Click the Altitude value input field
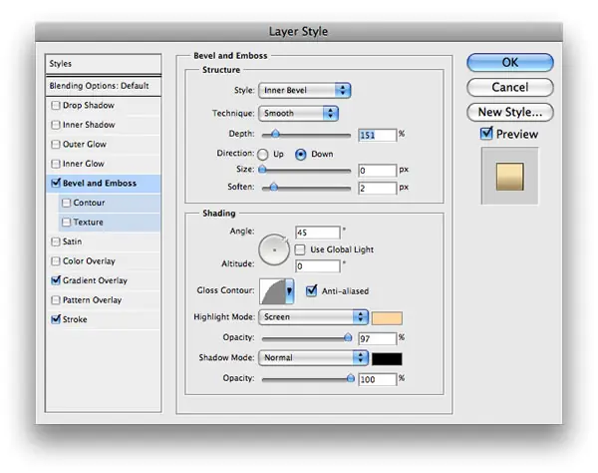The width and height of the screenshot is (598, 473). (317, 266)
